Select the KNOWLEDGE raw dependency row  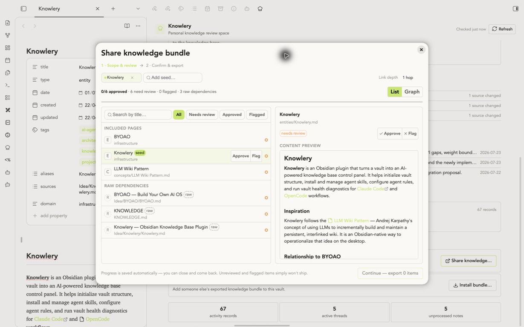click(x=186, y=214)
